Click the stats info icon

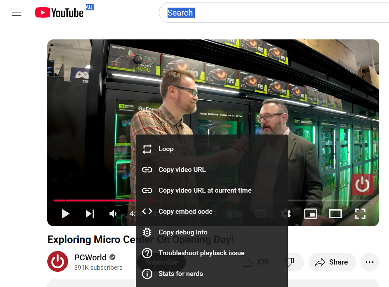tap(147, 274)
